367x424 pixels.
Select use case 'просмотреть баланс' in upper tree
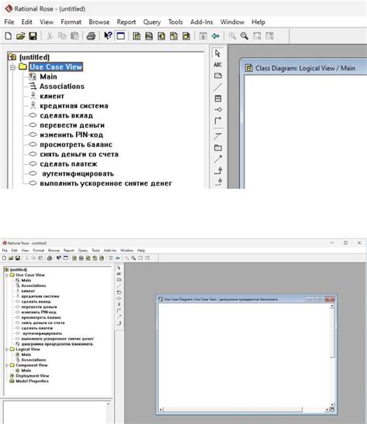tap(76, 145)
